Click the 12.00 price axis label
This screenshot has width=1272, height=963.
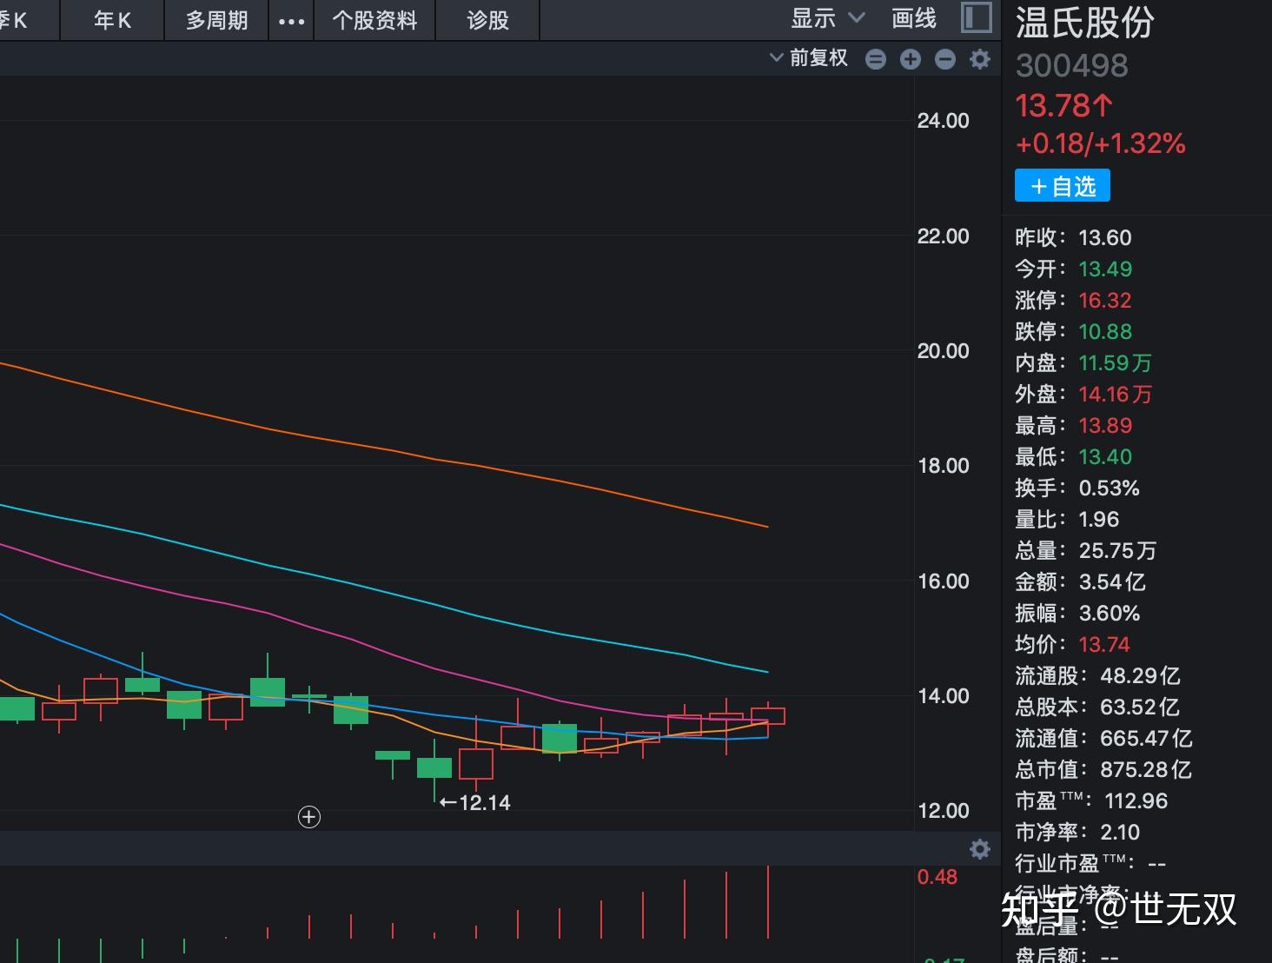943,810
